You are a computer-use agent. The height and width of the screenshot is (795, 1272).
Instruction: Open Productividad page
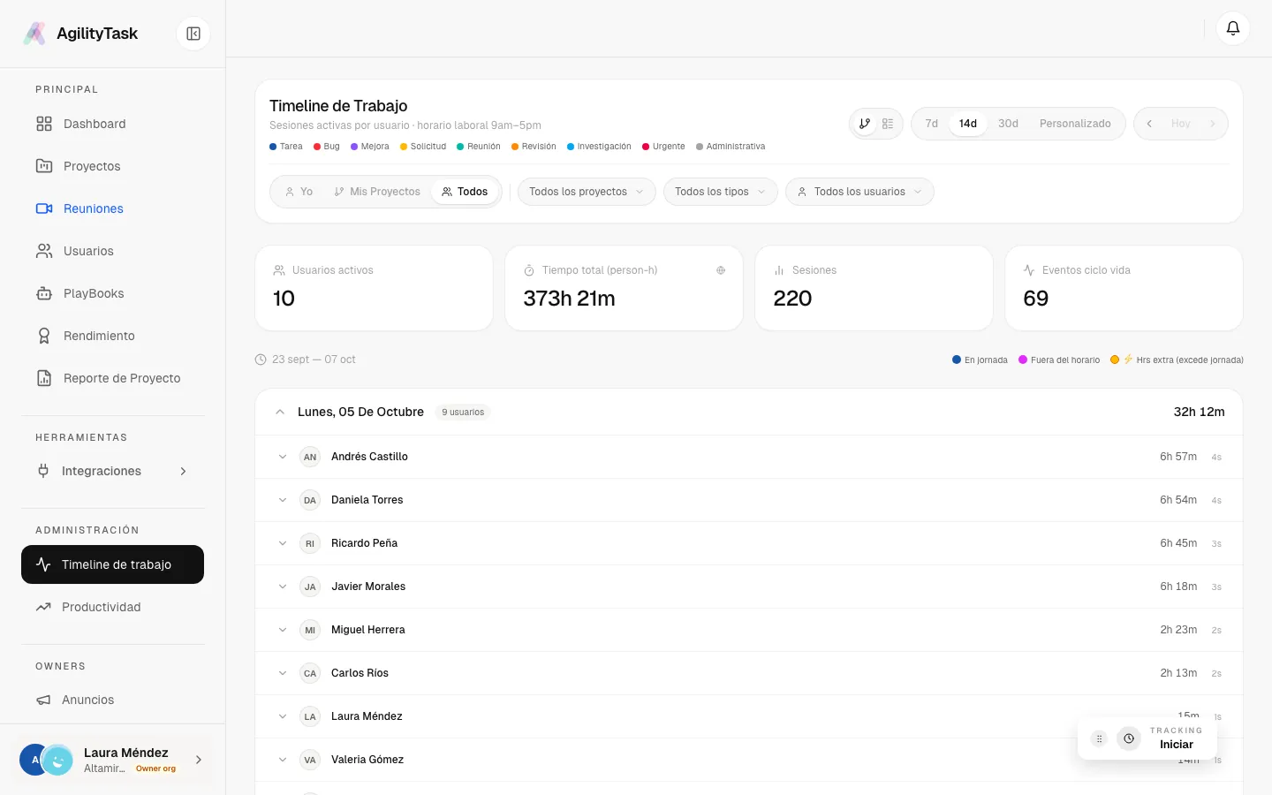(113, 607)
